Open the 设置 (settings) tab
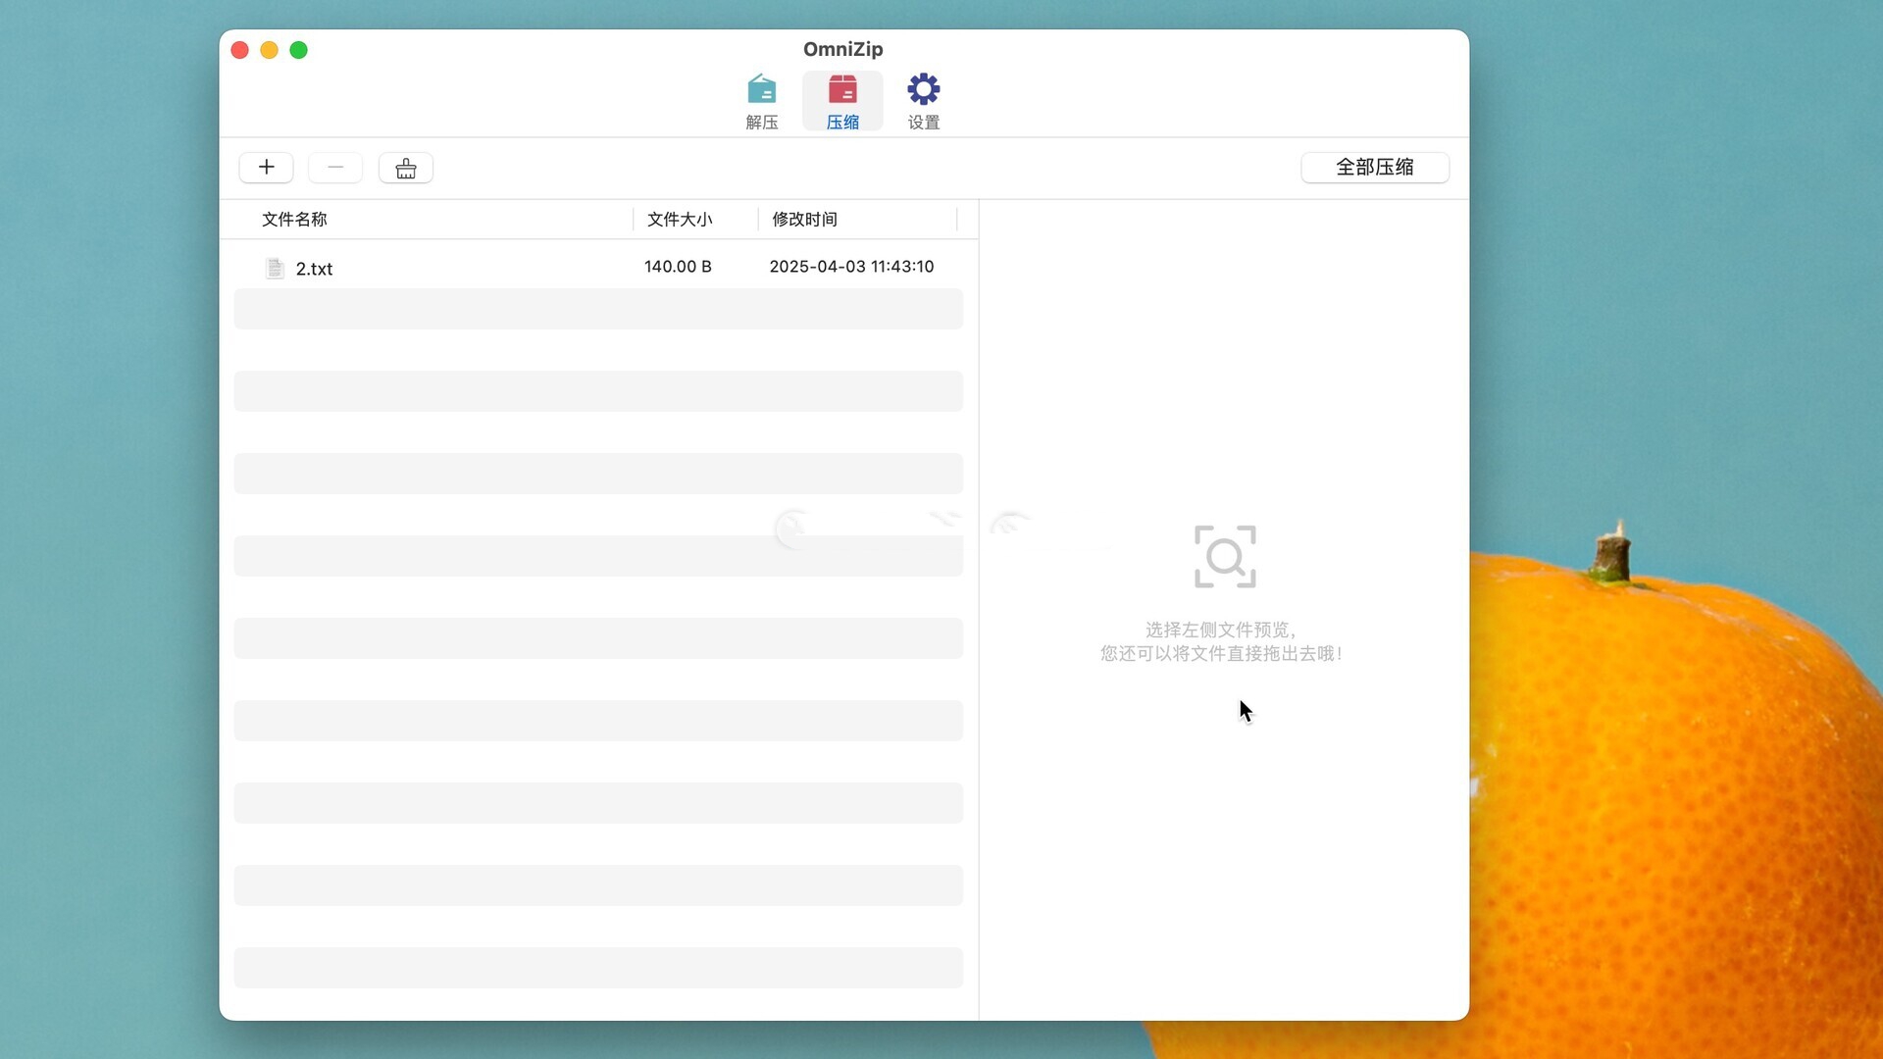Screen dimensions: 1883x1059 coord(924,101)
